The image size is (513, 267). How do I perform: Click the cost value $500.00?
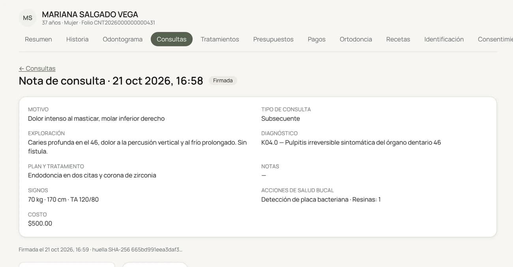(40, 223)
